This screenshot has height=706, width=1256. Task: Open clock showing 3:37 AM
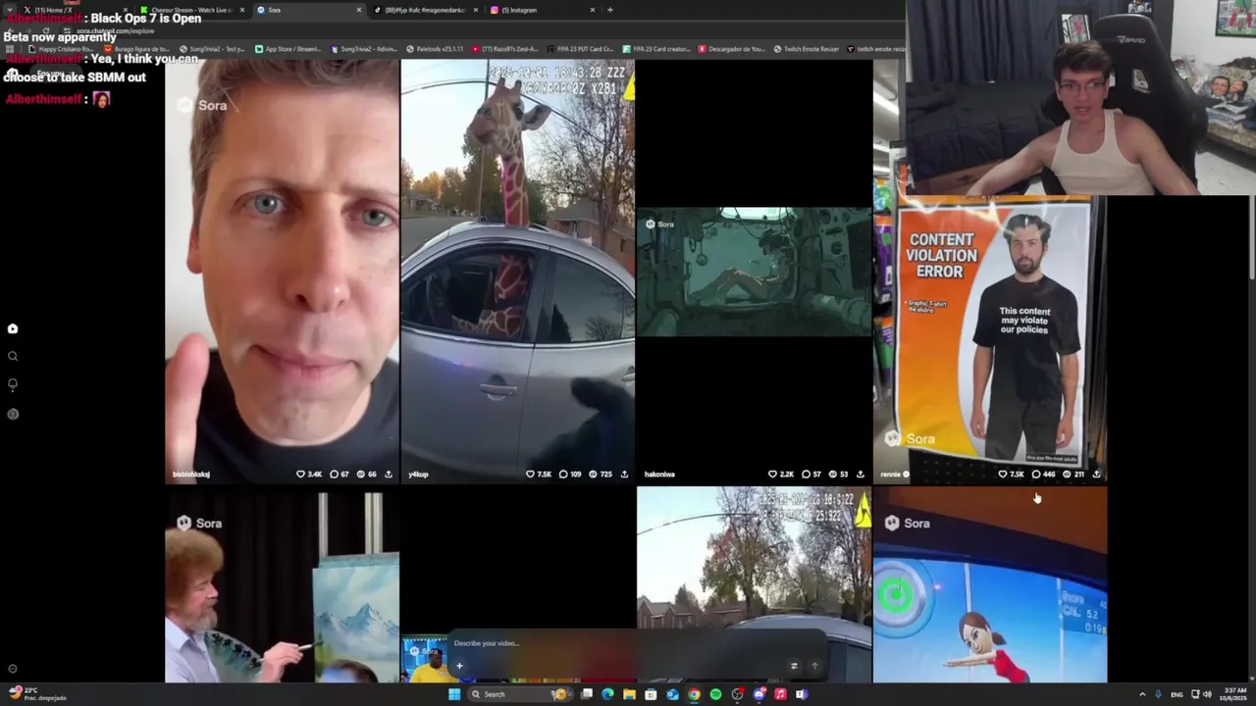1234,694
